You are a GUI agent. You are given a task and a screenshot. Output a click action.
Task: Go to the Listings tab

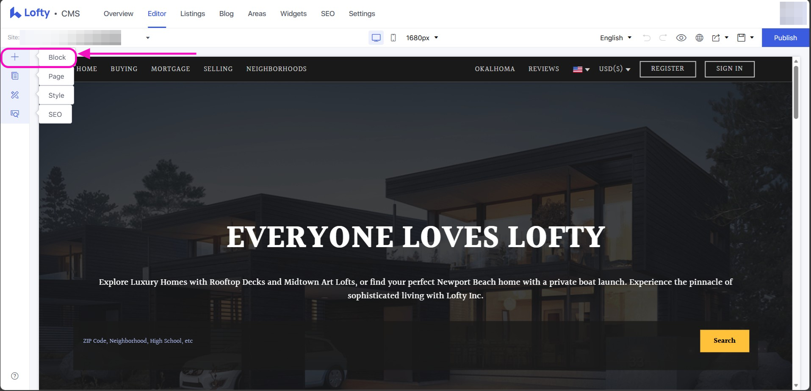tap(192, 14)
